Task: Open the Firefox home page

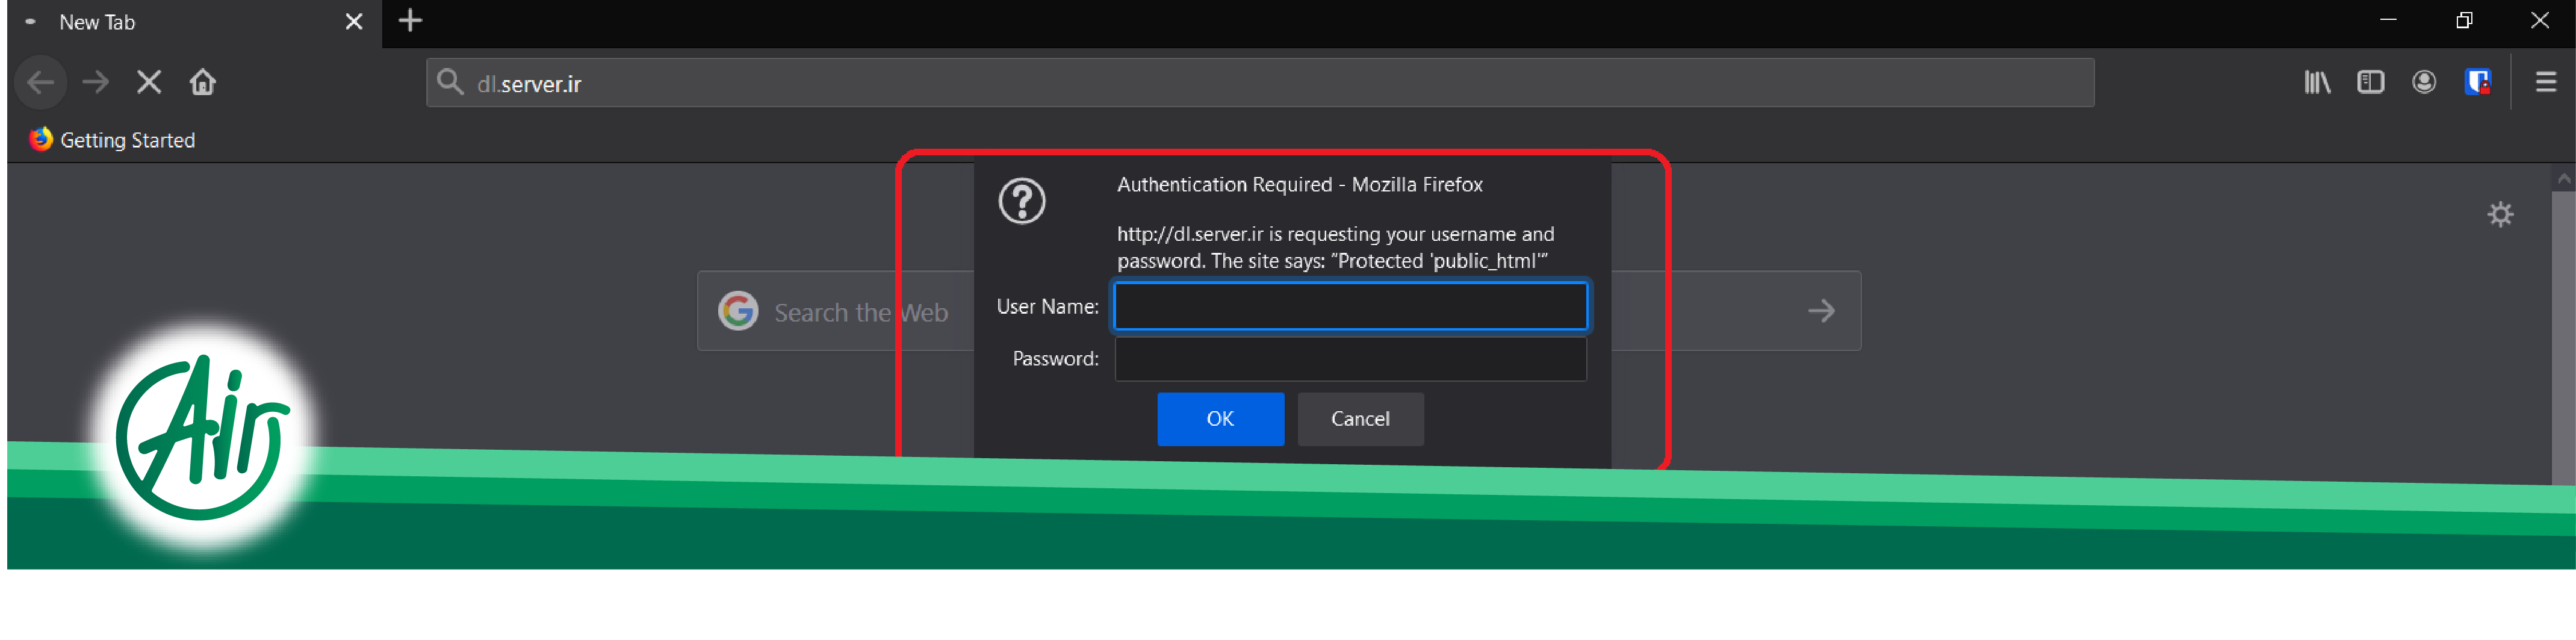Action: tap(203, 82)
